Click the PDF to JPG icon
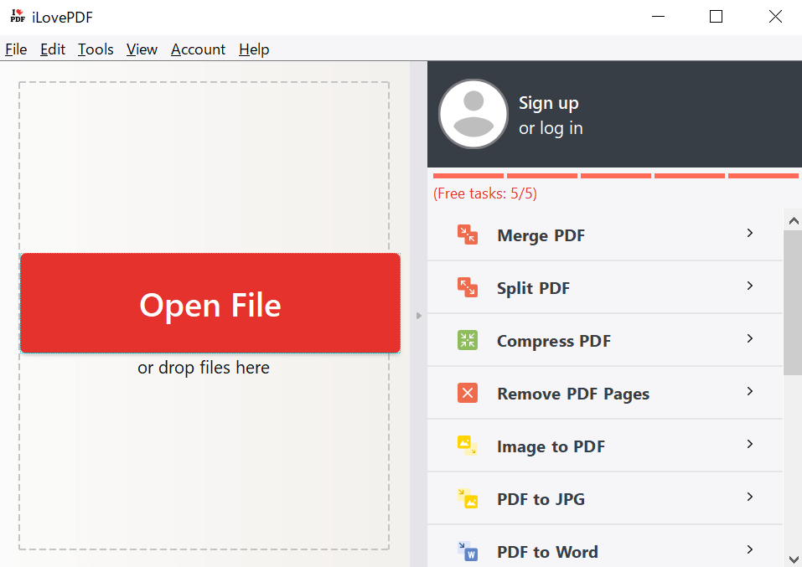802x567 pixels. [467, 499]
